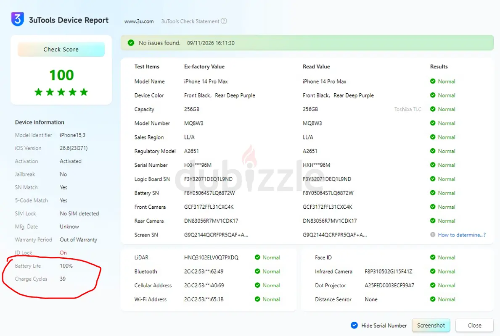Image resolution: width=500 pixels, height=336 pixels.
Task: Click the Toshiba TLC storage label
Action: [x=407, y=109]
